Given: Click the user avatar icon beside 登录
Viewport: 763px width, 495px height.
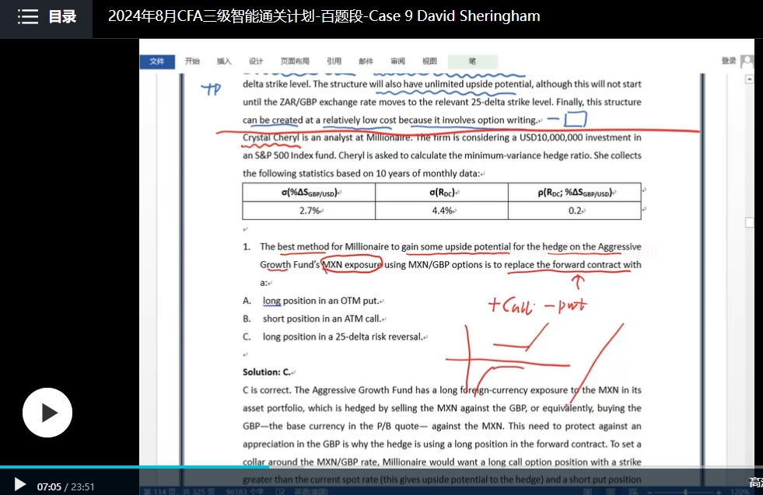Looking at the screenshot, I should (x=747, y=61).
